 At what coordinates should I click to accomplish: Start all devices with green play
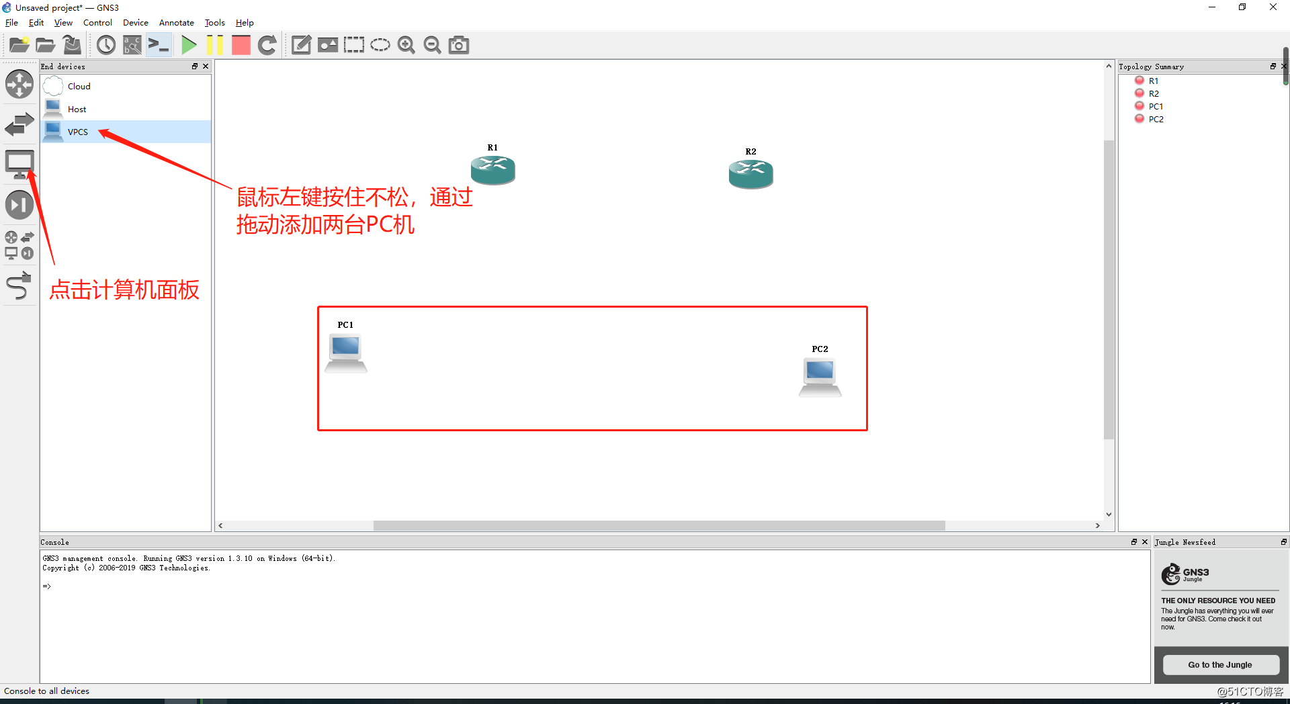[189, 45]
